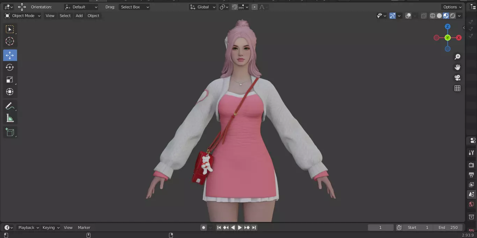The height and width of the screenshot is (238, 477).
Task: Open the View menu in viewport header
Action: [x=50, y=16]
